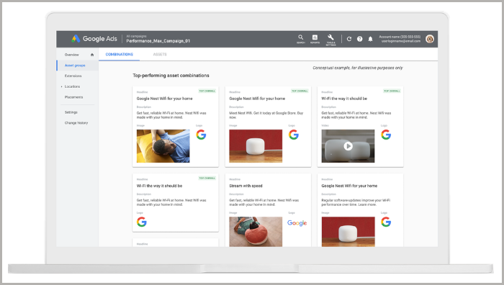The height and width of the screenshot is (285, 504).
Task: Click the Google G logo in the 'Regular software updates' card
Action: pyautogui.click(x=386, y=222)
